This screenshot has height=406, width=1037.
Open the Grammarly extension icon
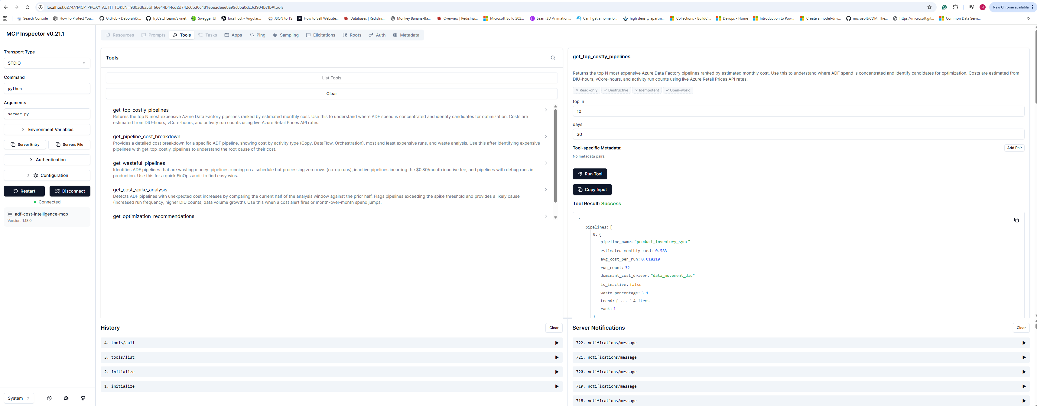(x=944, y=7)
